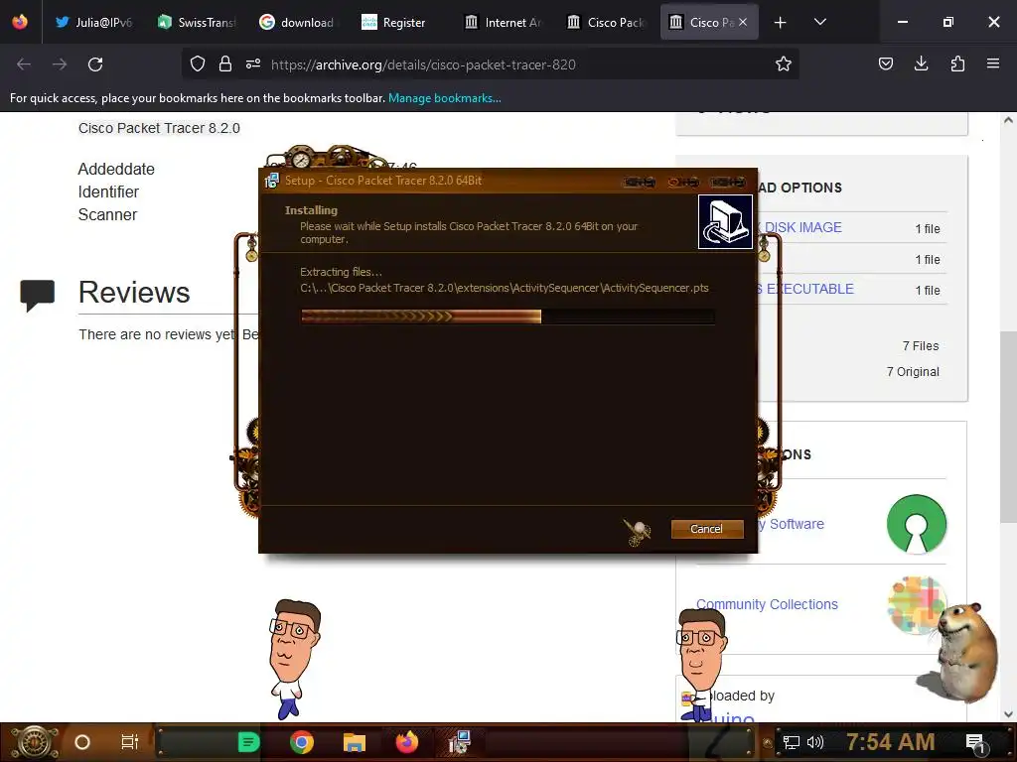
Task: Click the Scanner metadata label
Action: pyautogui.click(x=107, y=214)
